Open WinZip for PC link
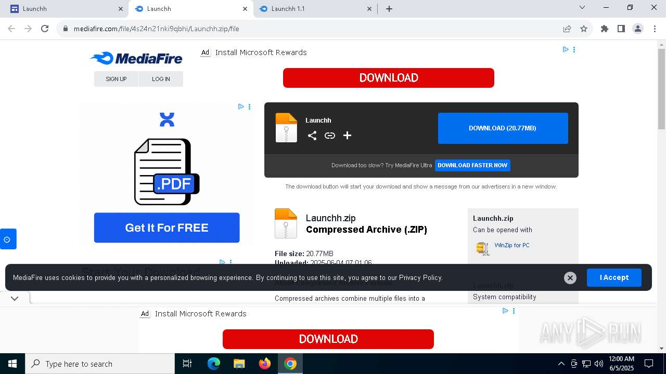 [x=512, y=245]
